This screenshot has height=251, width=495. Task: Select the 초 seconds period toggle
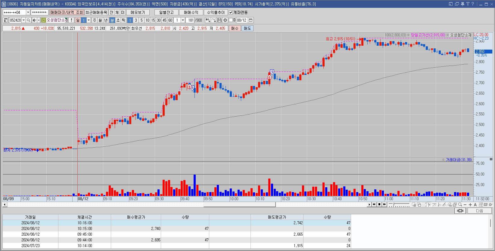click(118, 20)
